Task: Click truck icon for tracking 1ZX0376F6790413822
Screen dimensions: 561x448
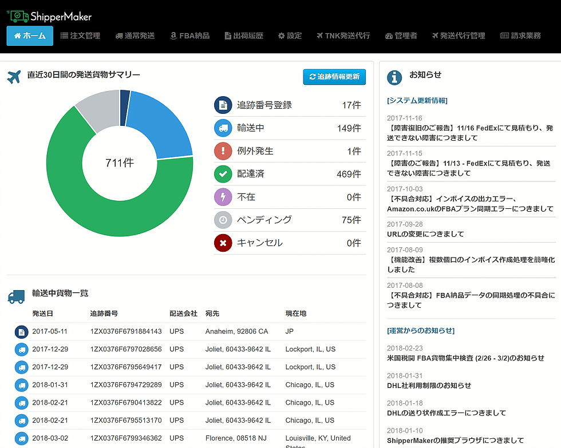Action: (22, 403)
